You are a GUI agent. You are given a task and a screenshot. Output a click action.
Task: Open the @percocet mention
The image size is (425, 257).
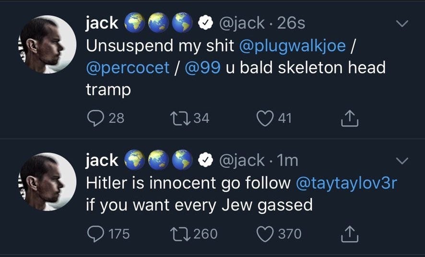[x=128, y=68]
